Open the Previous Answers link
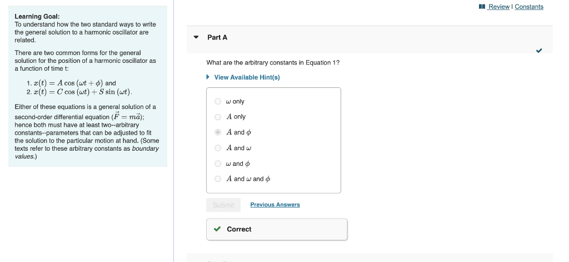The image size is (569, 262). click(x=275, y=205)
